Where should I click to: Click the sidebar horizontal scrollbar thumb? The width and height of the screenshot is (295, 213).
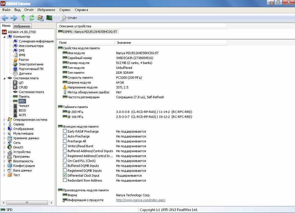pyautogui.click(x=27, y=203)
